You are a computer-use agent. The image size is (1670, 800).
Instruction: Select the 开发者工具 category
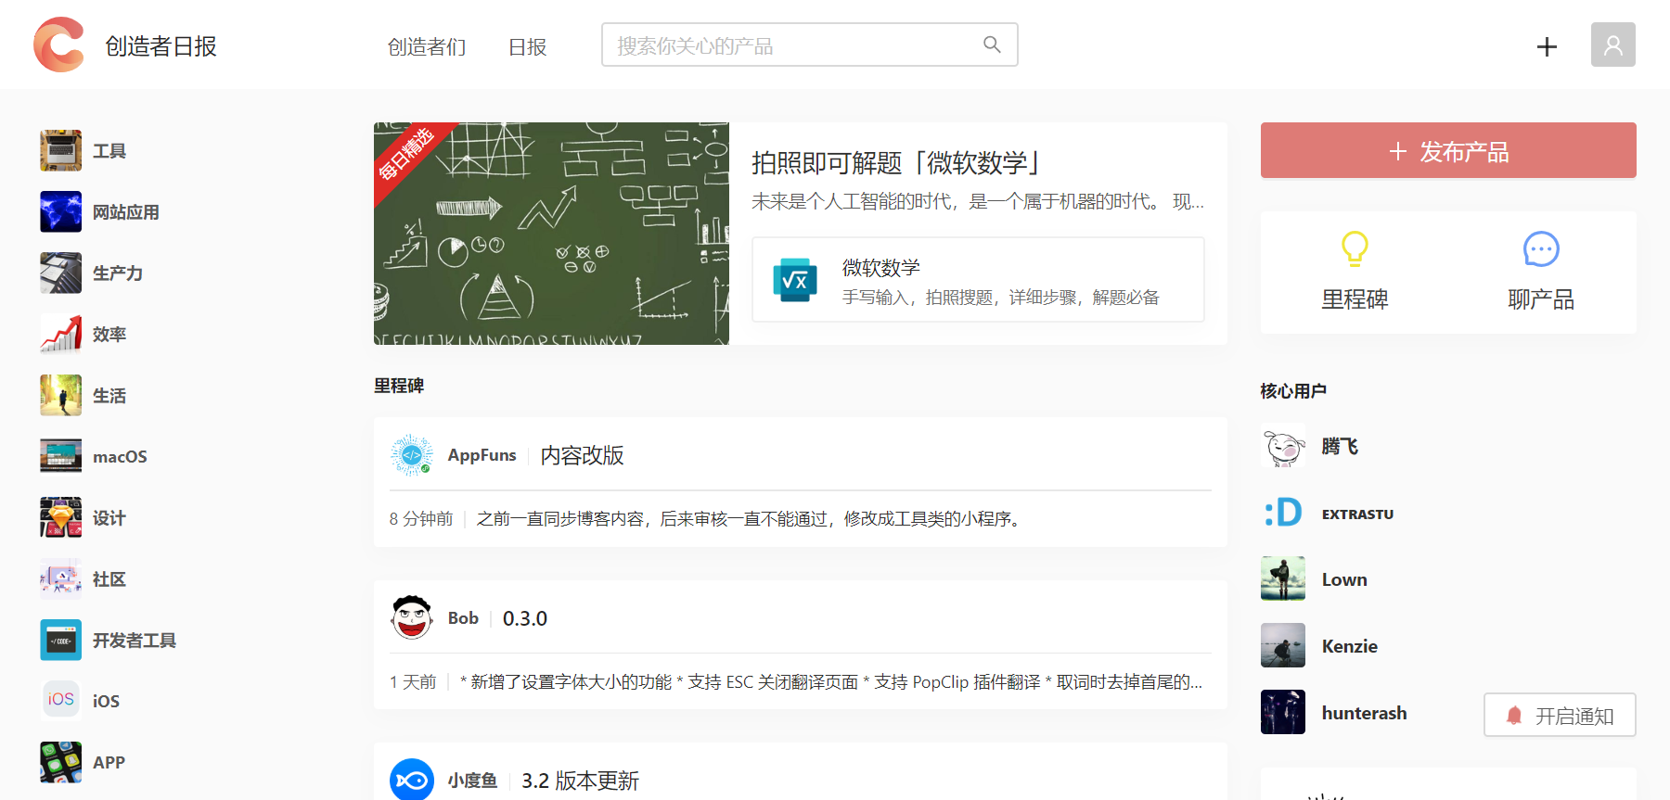tap(134, 641)
